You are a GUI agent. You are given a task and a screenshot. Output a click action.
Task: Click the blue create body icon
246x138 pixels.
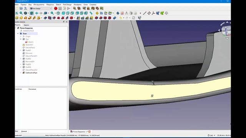(118, 13)
